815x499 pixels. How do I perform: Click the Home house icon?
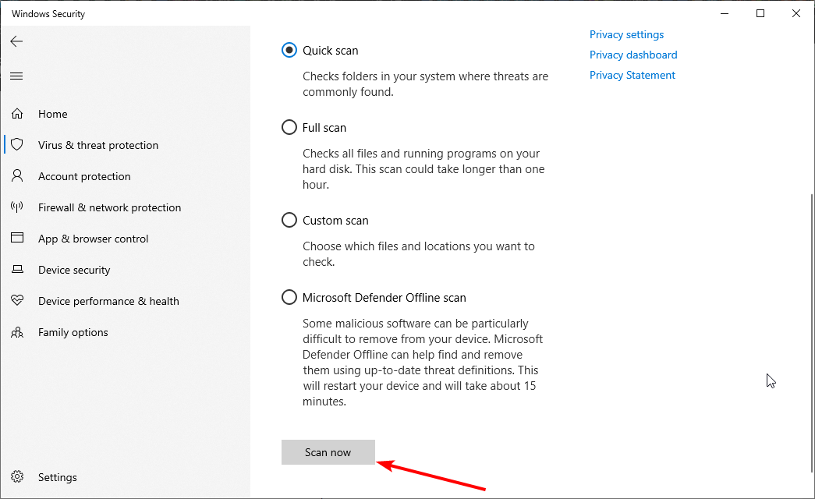point(17,113)
